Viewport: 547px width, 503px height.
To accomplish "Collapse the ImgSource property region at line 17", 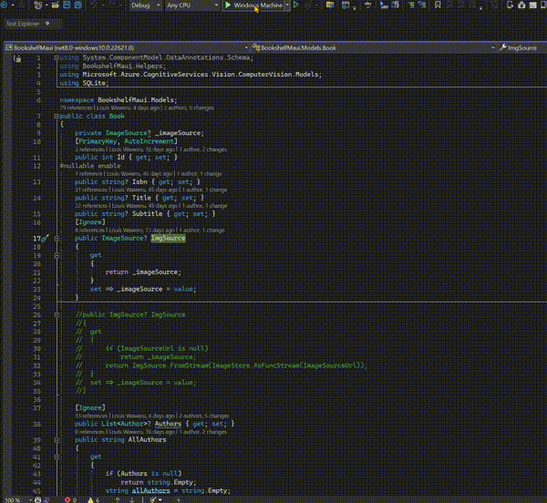I will tap(57, 238).
